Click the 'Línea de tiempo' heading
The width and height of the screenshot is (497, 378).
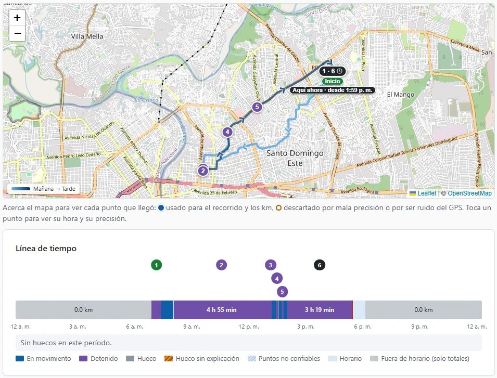46,248
